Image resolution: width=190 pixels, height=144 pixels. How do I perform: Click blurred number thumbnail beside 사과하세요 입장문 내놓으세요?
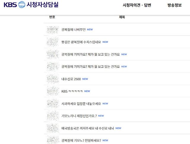(53, 104)
